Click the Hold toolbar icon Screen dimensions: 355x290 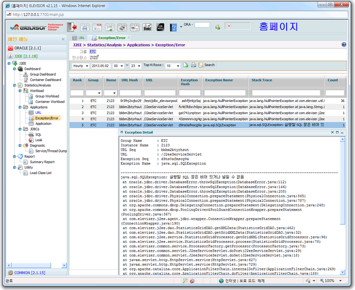coord(147,27)
